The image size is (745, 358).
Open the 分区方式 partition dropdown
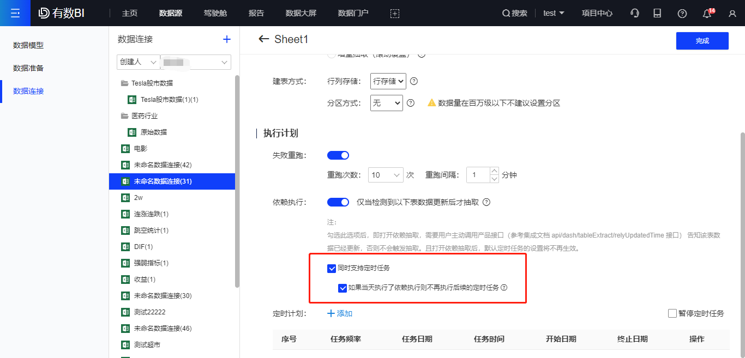[386, 102]
